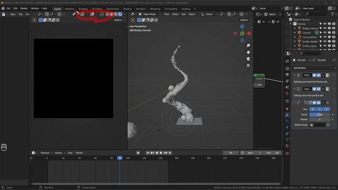Open the 3D viewport View menu
Screen dimensions: 338x190
(166, 14)
